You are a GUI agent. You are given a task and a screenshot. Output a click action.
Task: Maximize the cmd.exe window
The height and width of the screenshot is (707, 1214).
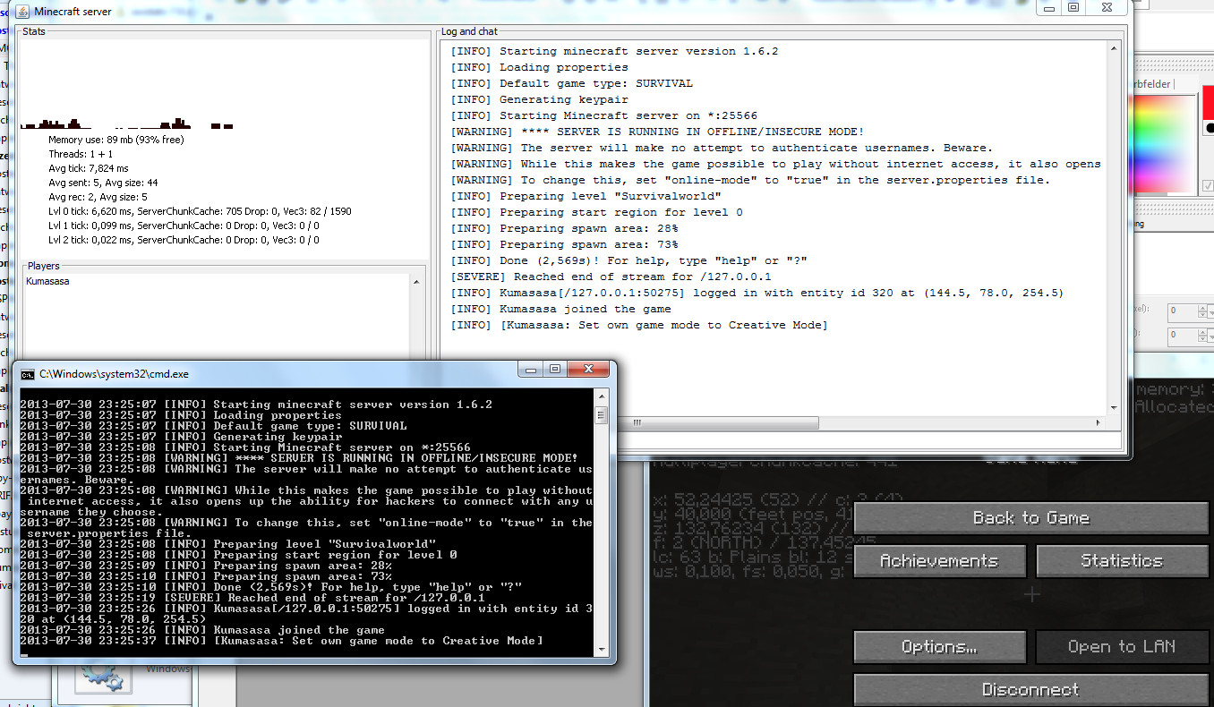click(x=555, y=369)
